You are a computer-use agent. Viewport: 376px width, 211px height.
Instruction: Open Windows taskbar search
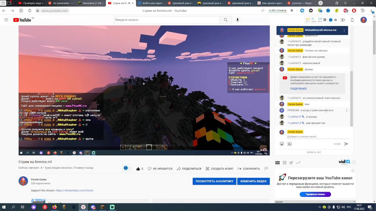click(x=13, y=207)
